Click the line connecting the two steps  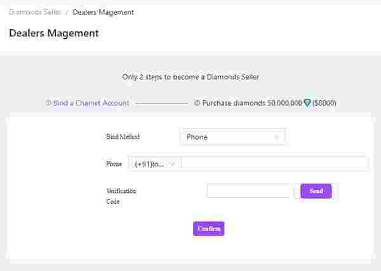tap(161, 103)
